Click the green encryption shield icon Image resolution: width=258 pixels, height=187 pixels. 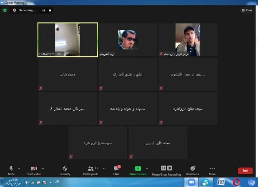tap(5, 10)
